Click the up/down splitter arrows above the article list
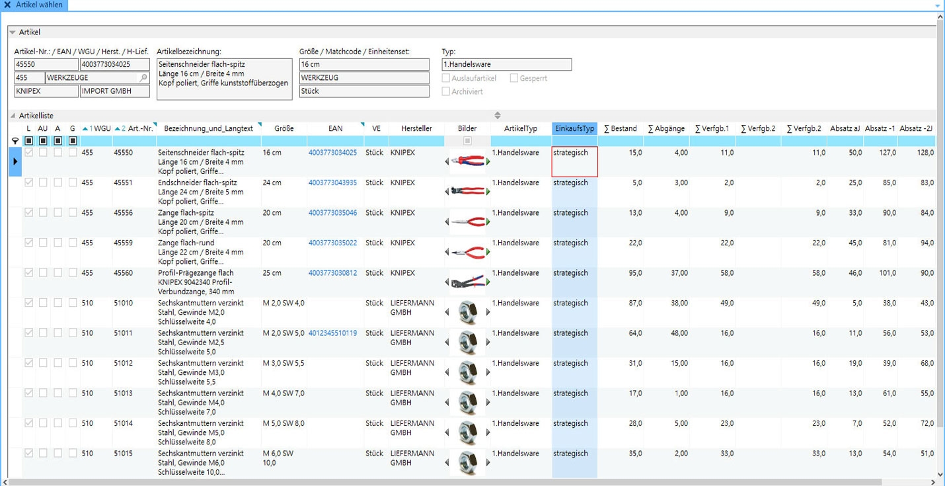Screen dimensions: 945x486 [498, 116]
